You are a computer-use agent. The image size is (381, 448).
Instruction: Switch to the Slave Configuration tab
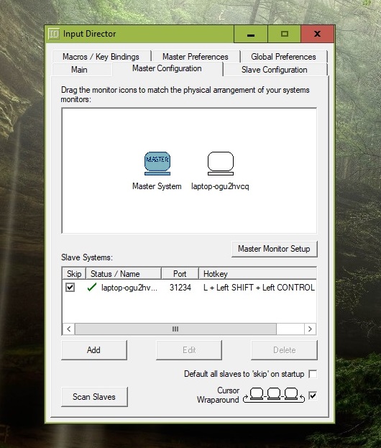click(275, 70)
